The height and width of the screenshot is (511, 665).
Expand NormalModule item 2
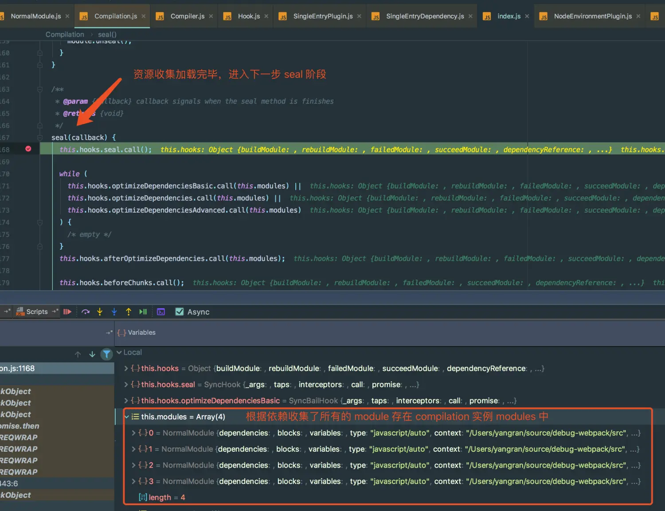click(133, 465)
